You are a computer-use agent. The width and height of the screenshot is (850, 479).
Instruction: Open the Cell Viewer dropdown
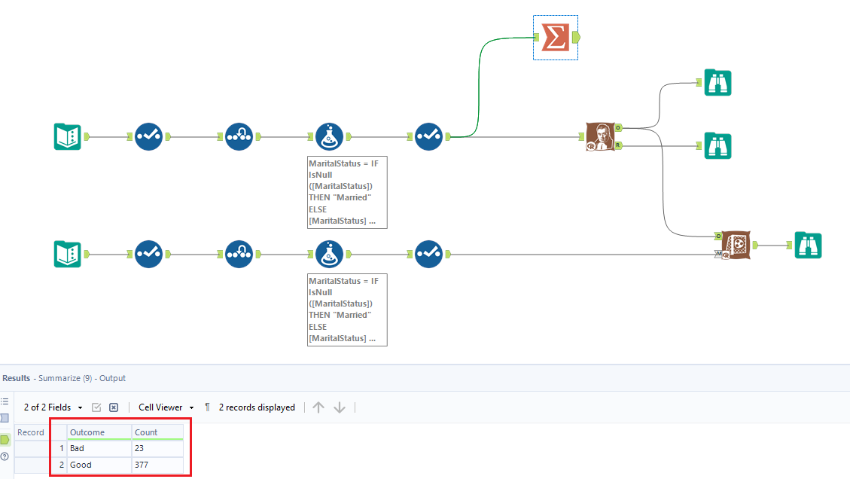(164, 407)
